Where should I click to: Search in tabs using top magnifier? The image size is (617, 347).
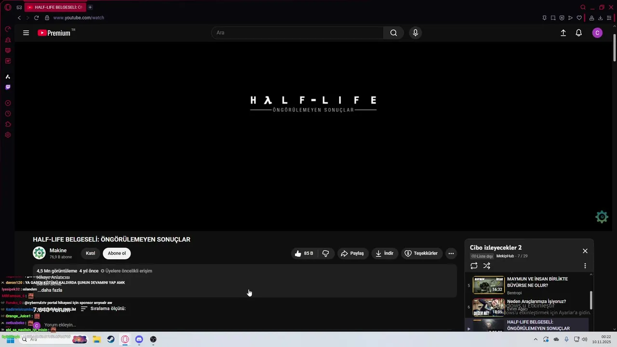(x=583, y=7)
